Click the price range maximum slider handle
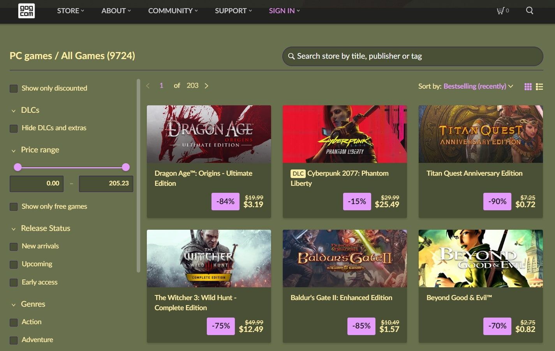The width and height of the screenshot is (555, 351). click(x=125, y=167)
